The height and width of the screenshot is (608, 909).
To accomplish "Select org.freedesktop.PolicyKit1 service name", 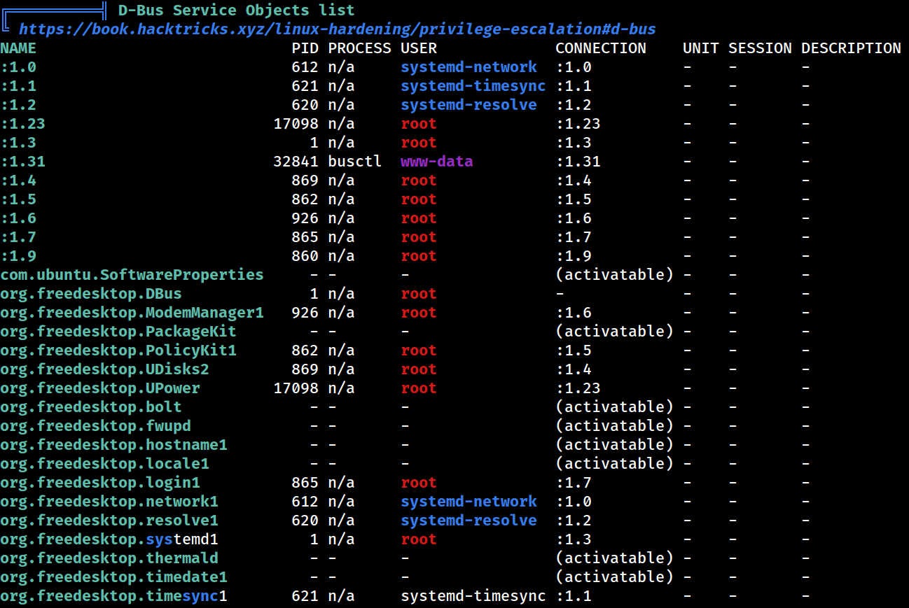I will pos(118,351).
